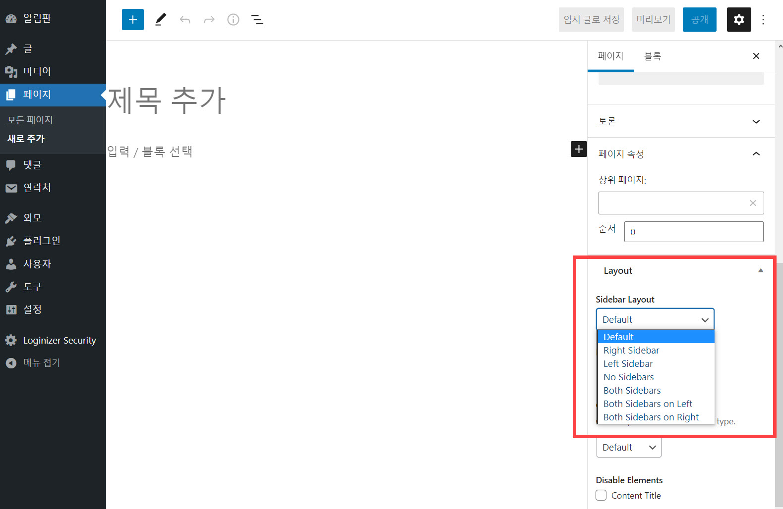Choose Right Sidebar option
This screenshot has height=509, width=783.
point(656,350)
